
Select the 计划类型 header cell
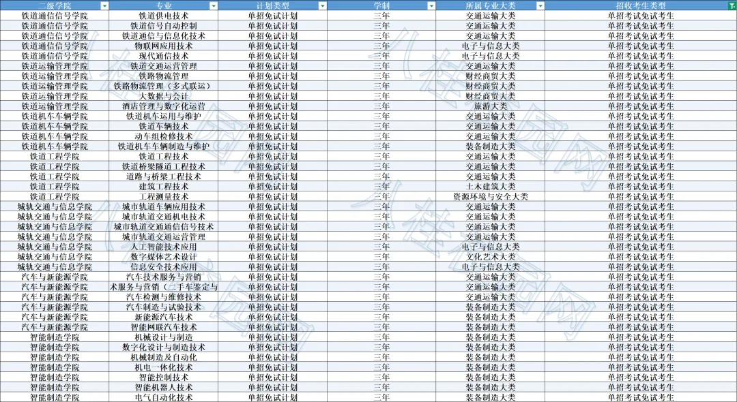click(x=272, y=5)
